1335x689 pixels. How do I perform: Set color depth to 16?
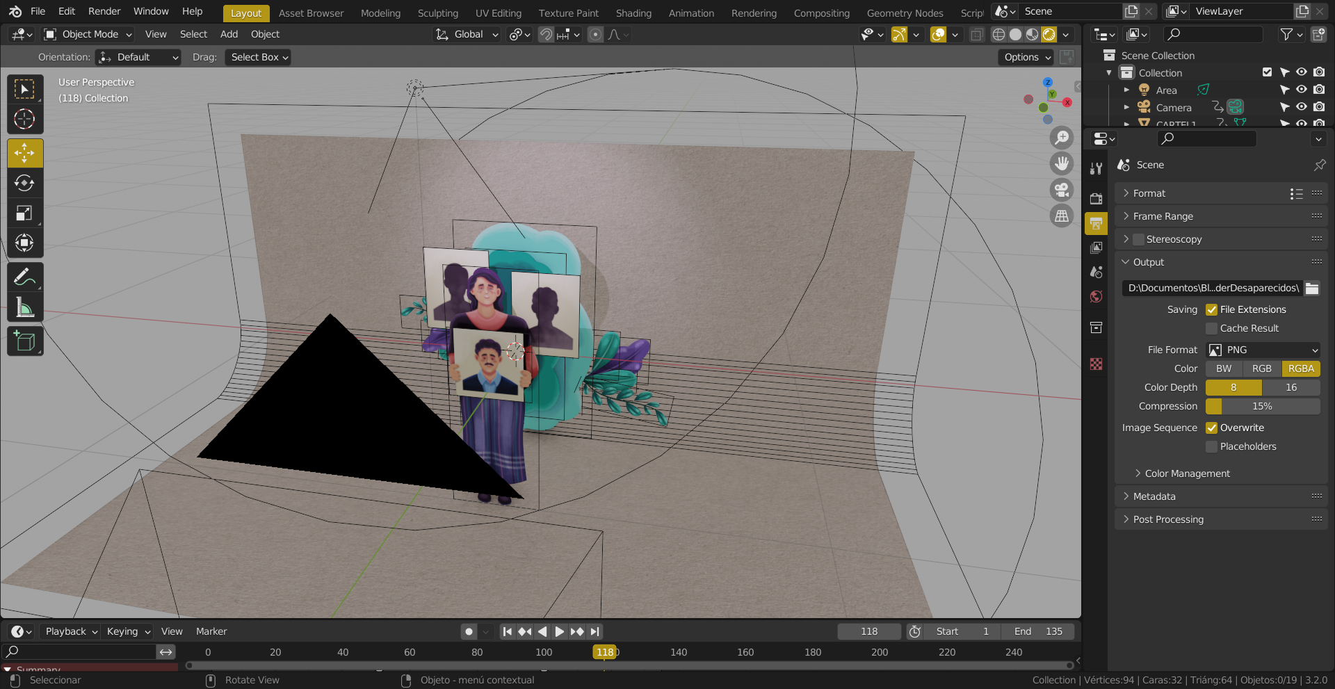pyautogui.click(x=1291, y=387)
